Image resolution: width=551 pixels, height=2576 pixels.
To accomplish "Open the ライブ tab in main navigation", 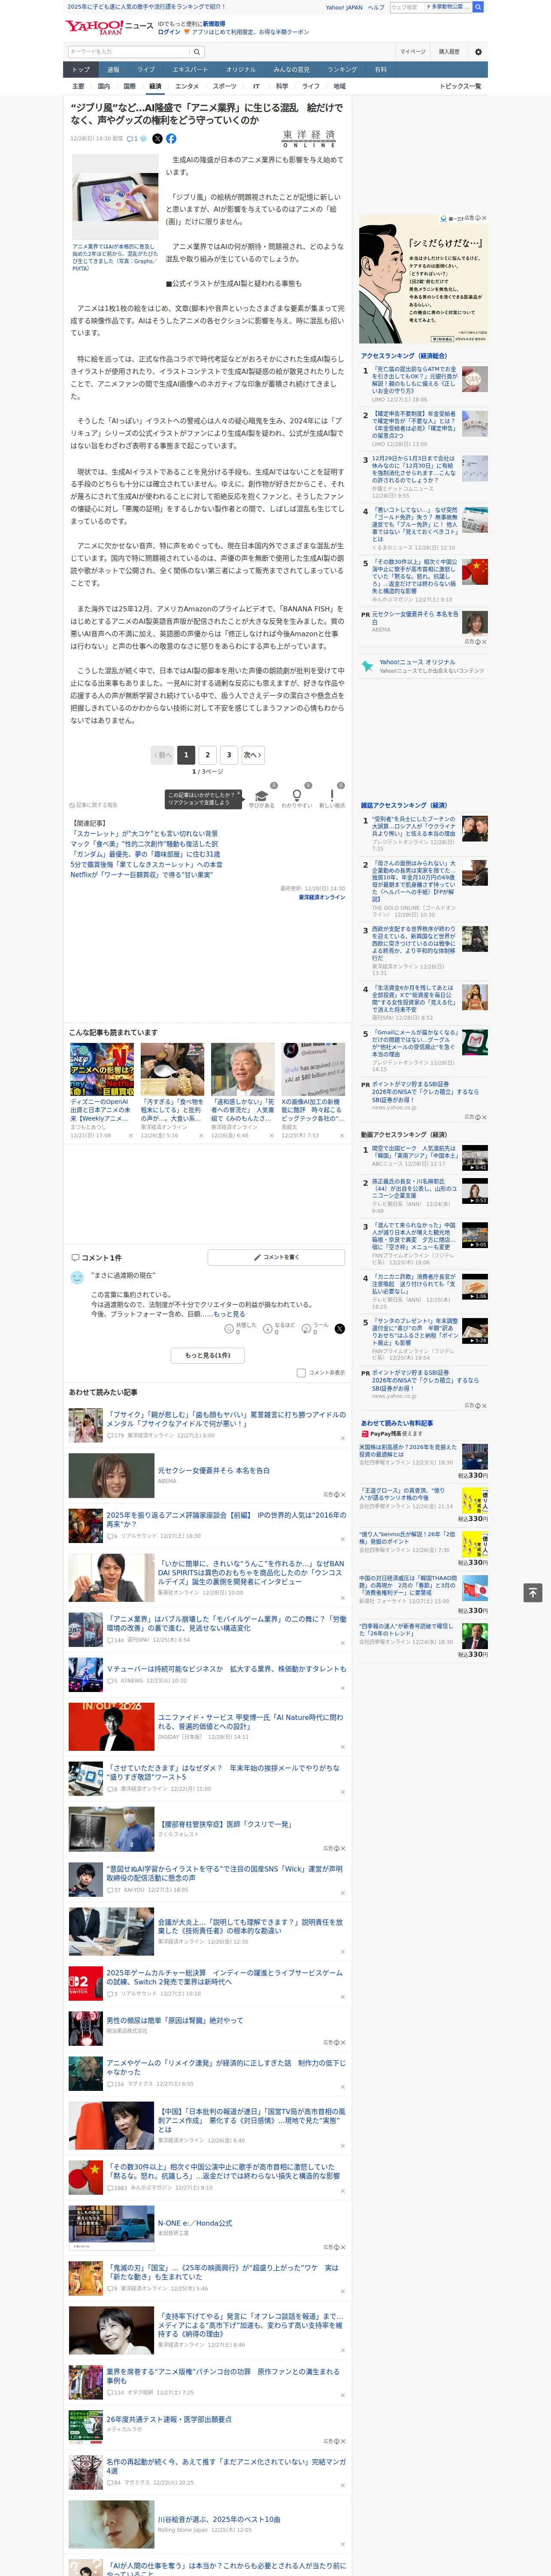I will point(146,70).
